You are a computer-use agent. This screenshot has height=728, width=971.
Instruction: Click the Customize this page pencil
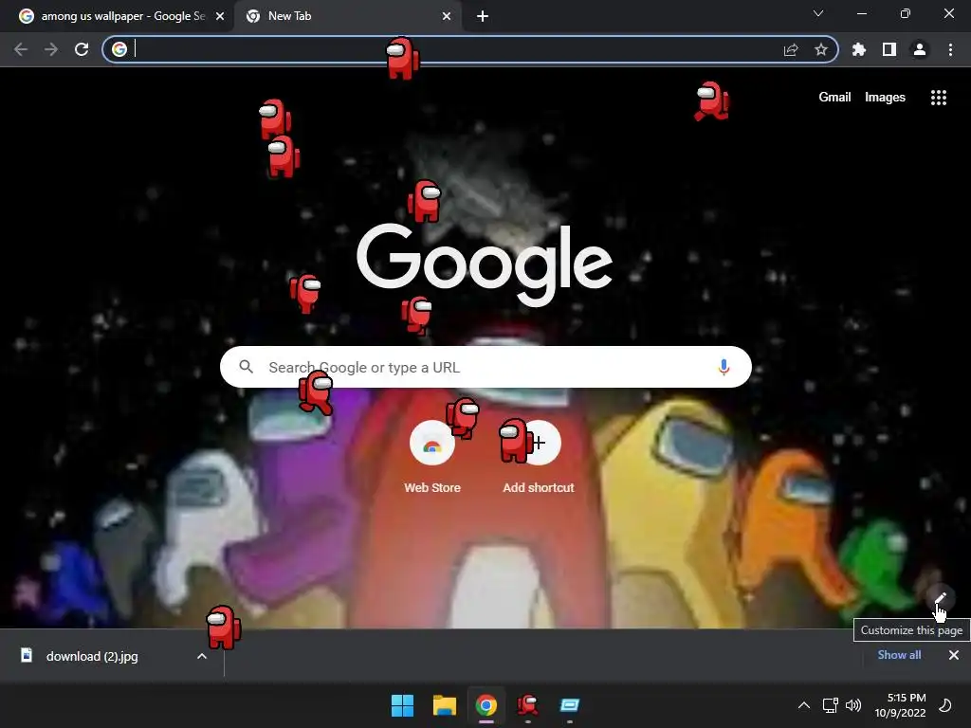pyautogui.click(x=940, y=598)
